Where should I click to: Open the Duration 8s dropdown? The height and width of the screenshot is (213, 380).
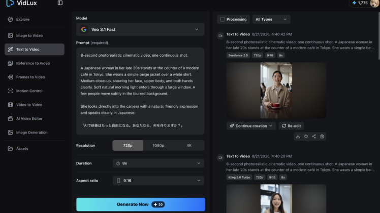click(159, 163)
